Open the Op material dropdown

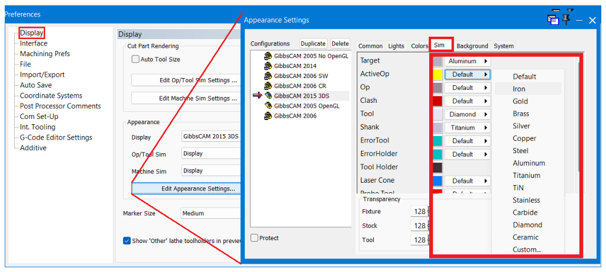pyautogui.click(x=467, y=88)
